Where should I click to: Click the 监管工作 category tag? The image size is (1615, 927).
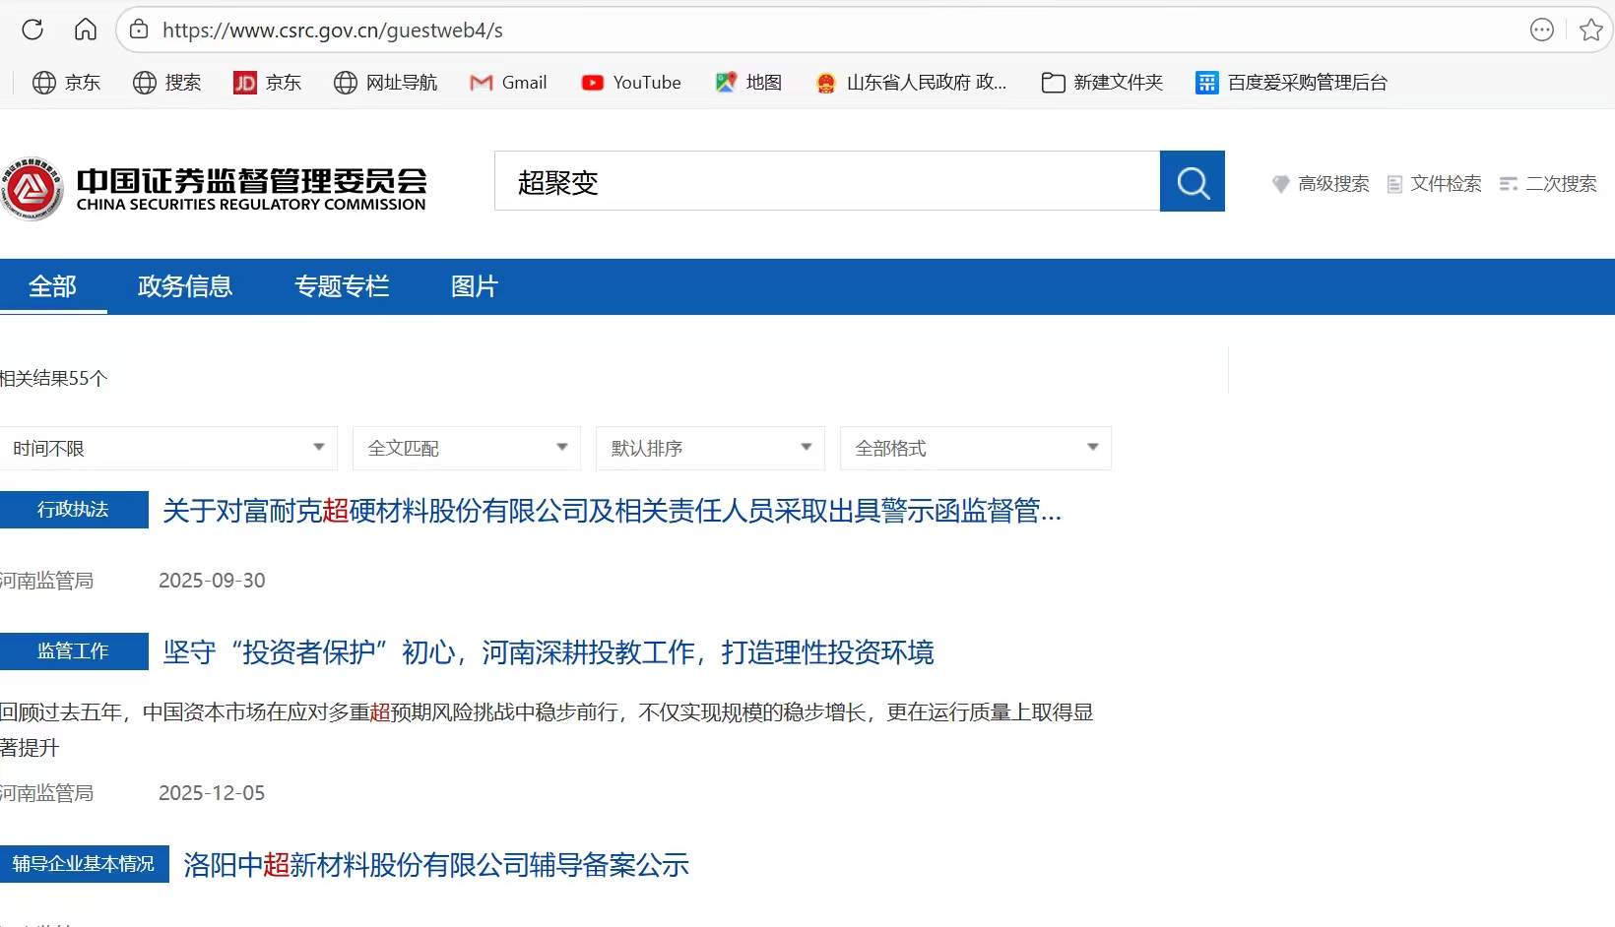[74, 651]
